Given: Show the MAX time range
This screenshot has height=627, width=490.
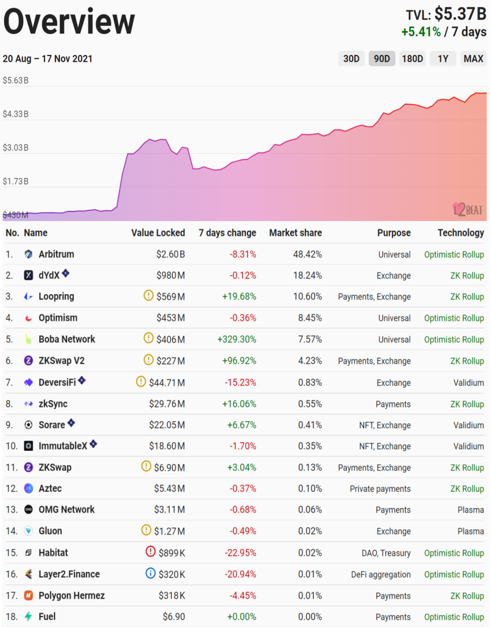Looking at the screenshot, I should [x=474, y=59].
